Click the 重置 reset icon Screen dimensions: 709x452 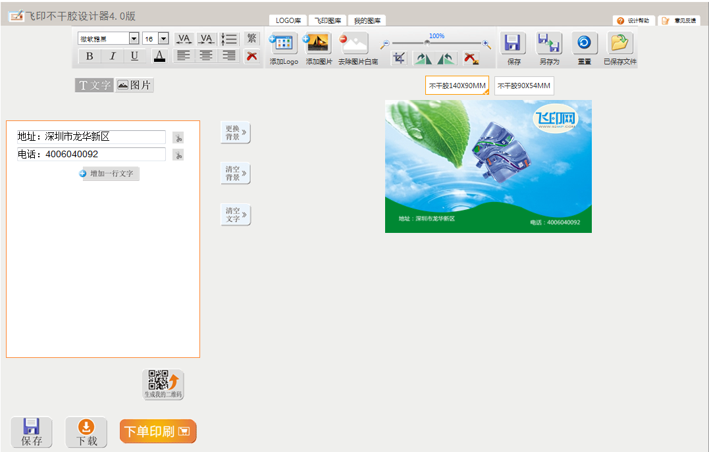(x=584, y=43)
